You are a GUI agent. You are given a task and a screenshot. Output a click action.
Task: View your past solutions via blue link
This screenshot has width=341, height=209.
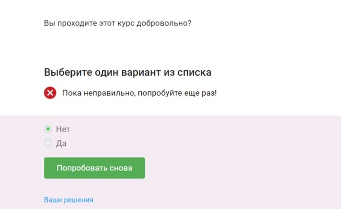[x=69, y=200]
